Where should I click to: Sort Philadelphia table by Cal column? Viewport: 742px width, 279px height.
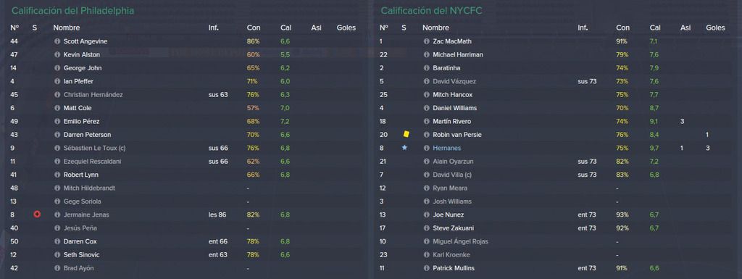click(x=285, y=28)
